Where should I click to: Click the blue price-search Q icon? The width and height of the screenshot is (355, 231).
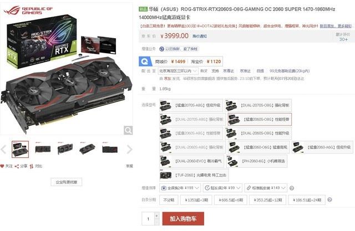144,61
